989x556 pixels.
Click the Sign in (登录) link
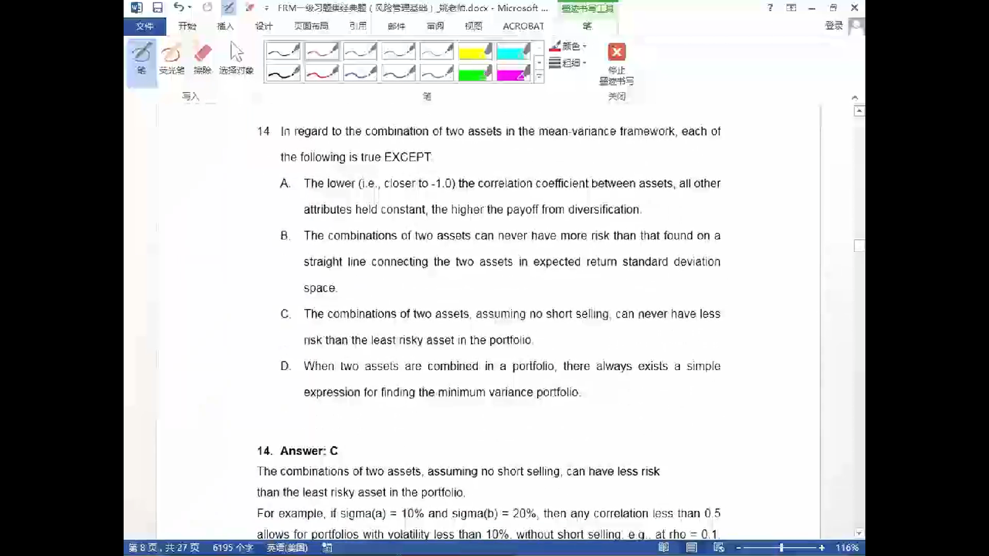(x=834, y=25)
